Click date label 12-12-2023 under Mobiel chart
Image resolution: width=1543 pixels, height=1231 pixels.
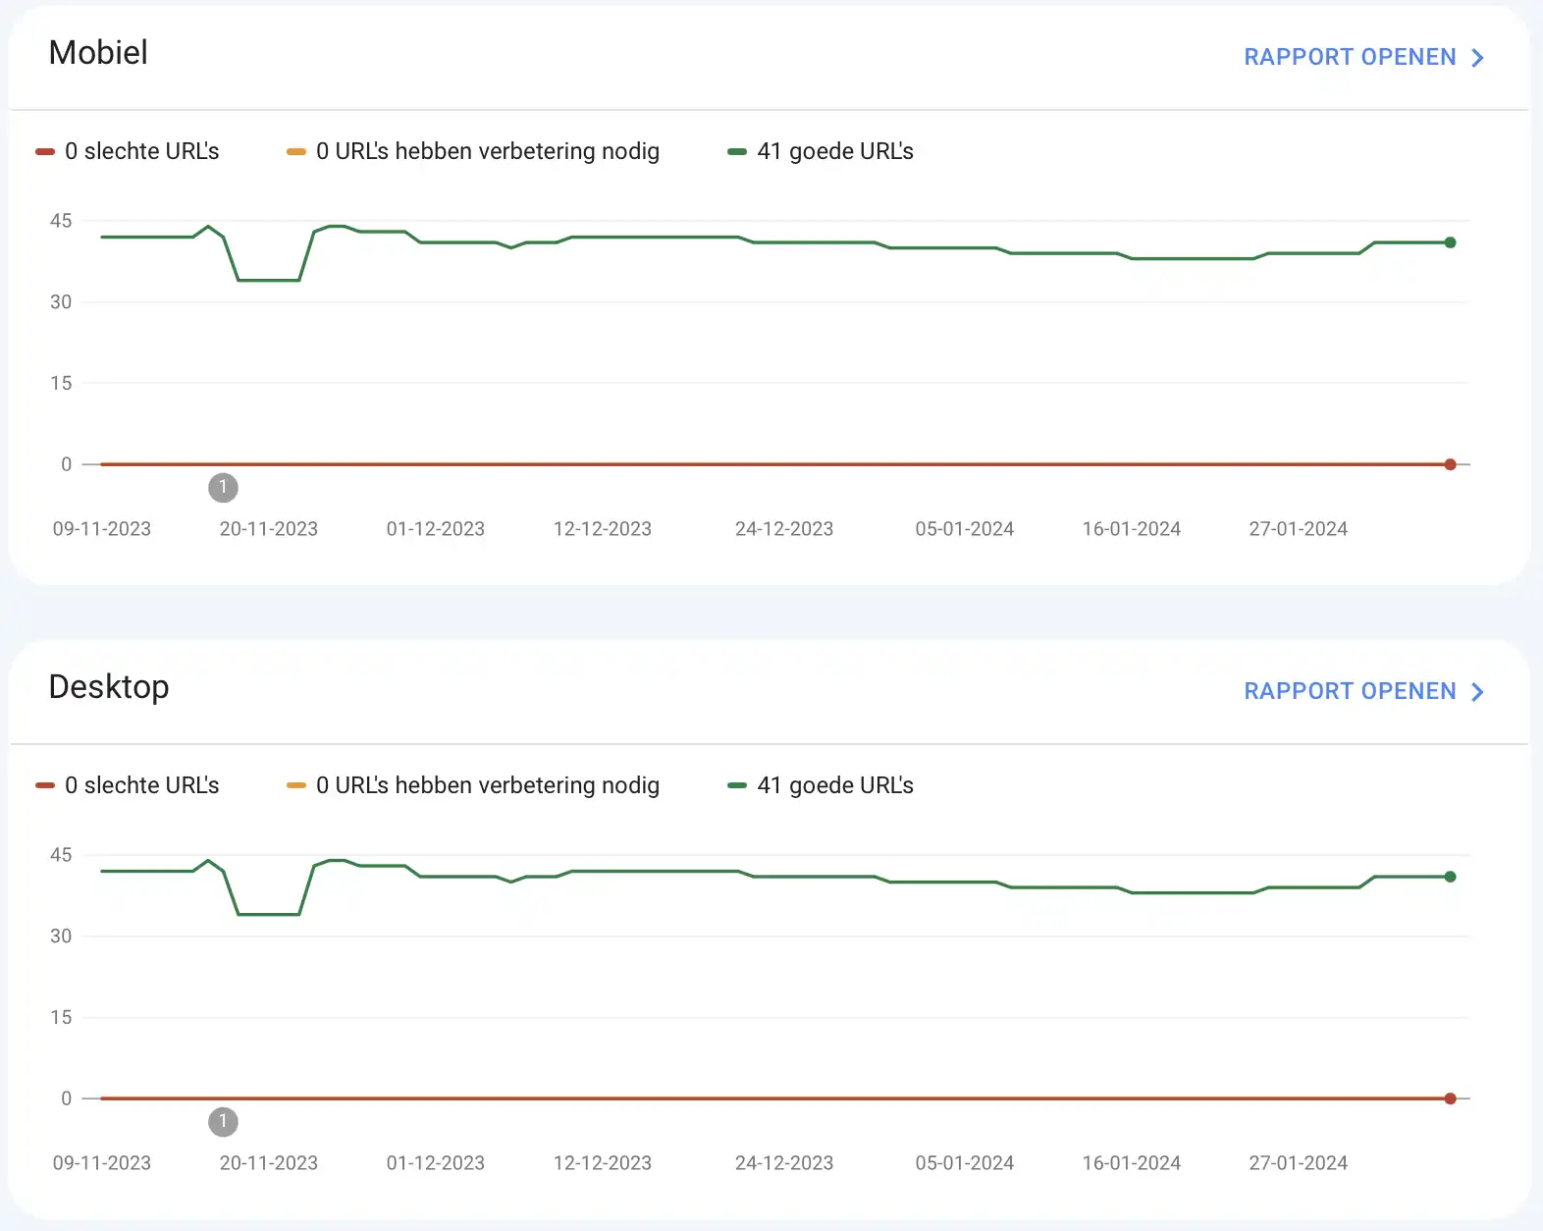coord(603,529)
